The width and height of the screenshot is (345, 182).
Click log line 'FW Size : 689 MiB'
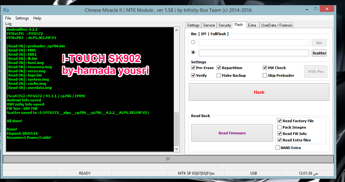22,108
